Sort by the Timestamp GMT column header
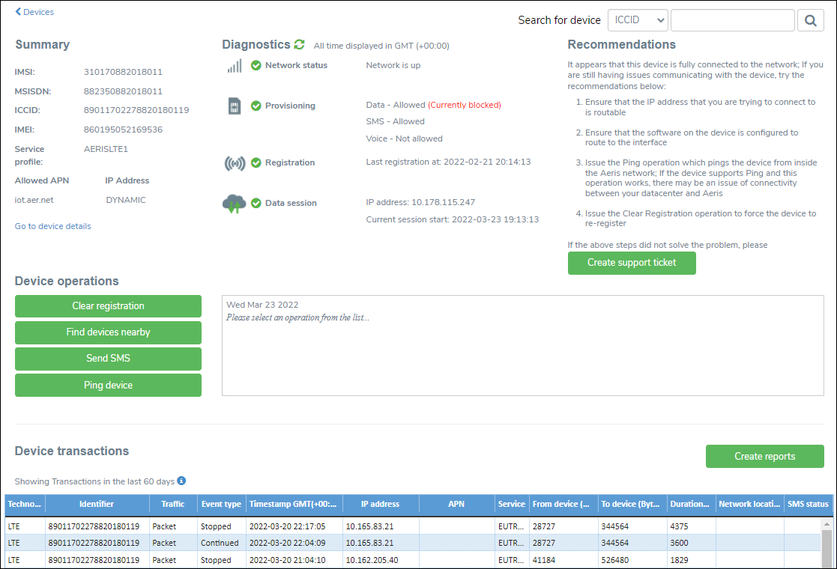 click(294, 504)
